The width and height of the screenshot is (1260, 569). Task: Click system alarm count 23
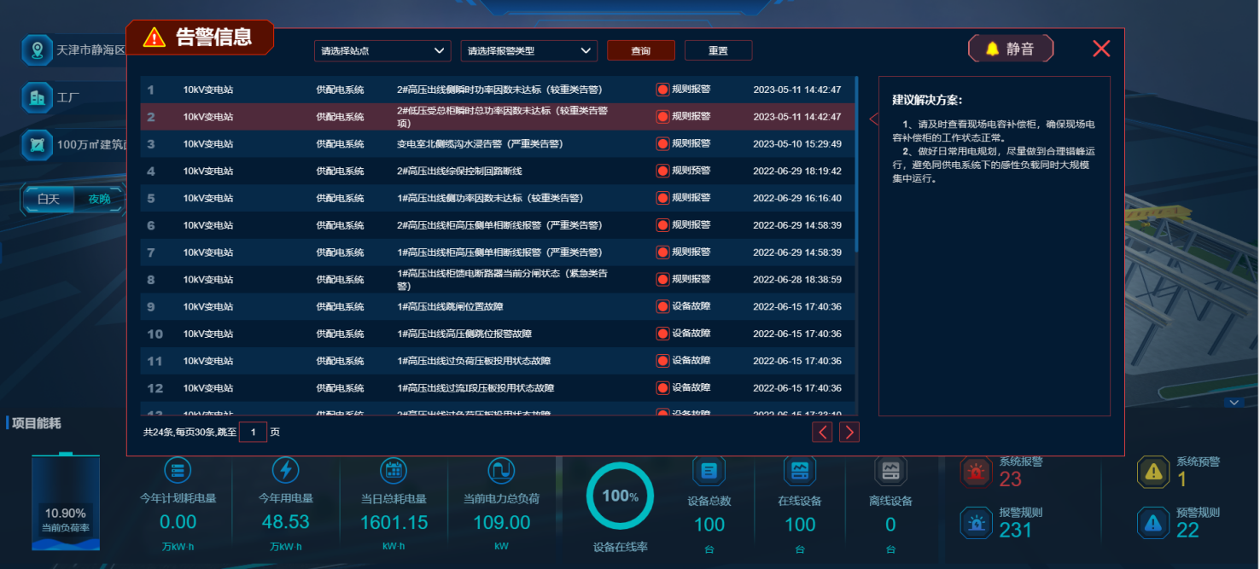tap(1011, 479)
